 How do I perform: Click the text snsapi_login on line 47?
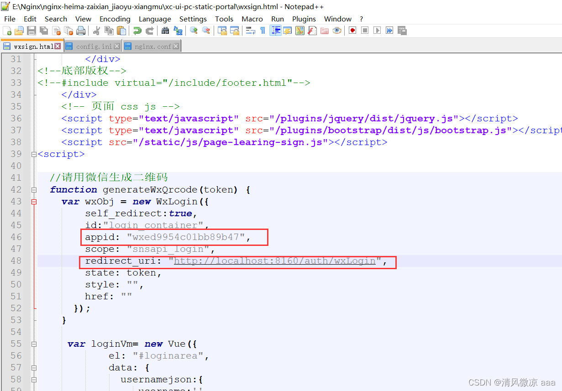pyautogui.click(x=168, y=249)
